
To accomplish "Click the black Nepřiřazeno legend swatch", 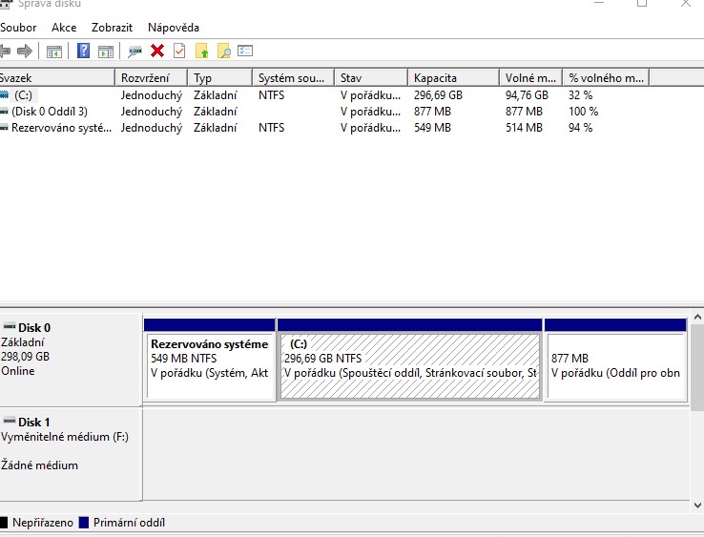I will [4, 523].
